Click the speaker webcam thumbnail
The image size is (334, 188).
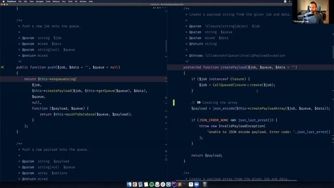coord(311,11)
